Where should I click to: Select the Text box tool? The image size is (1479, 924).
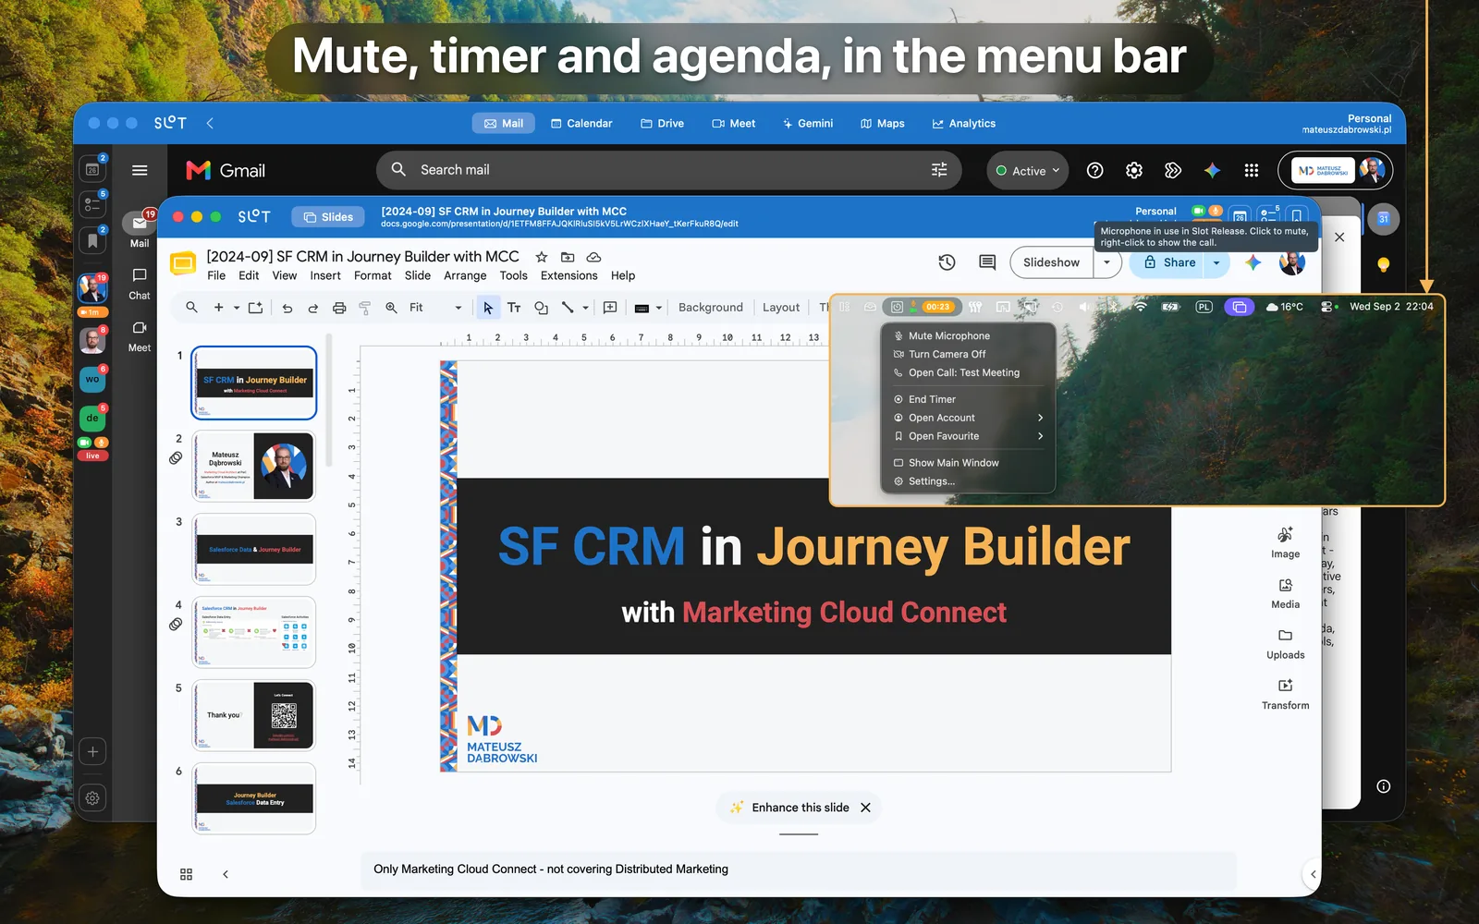[514, 308]
